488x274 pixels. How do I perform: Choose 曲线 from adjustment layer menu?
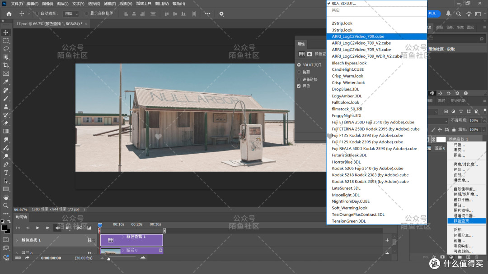click(459, 175)
